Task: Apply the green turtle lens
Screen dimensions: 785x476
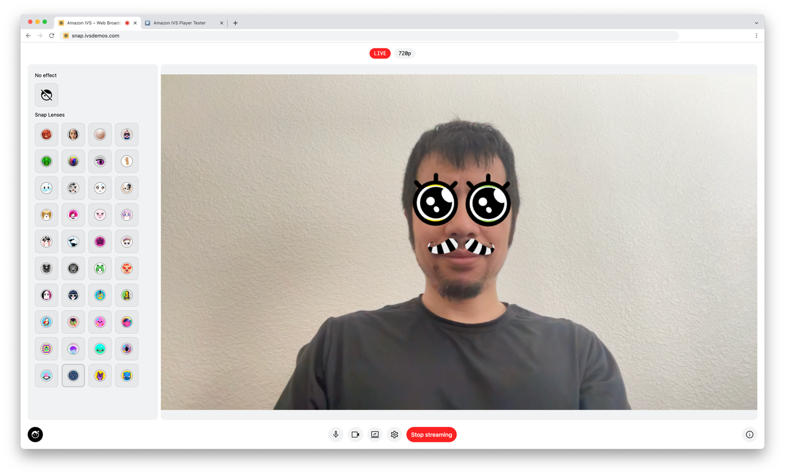Action: tap(47, 161)
